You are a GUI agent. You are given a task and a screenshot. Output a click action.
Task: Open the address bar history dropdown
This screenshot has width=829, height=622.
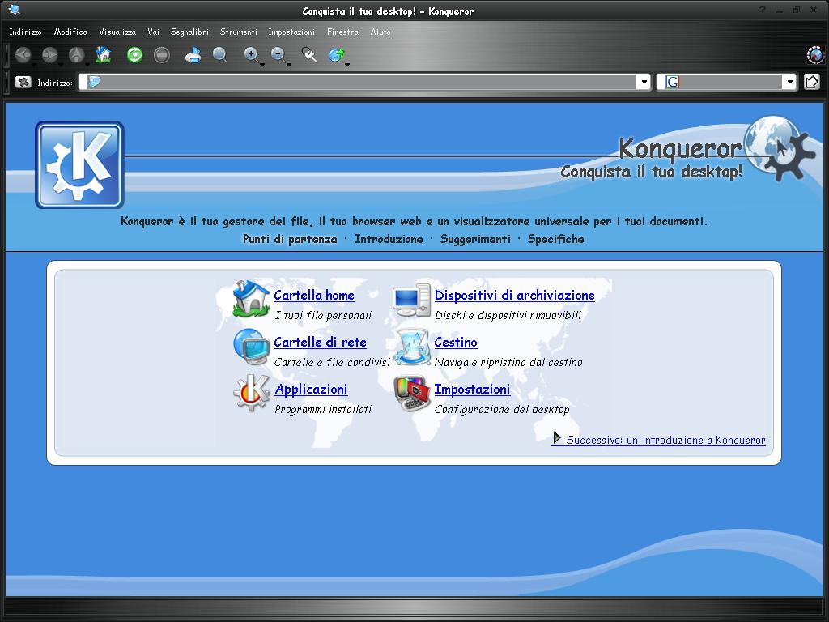pos(644,82)
